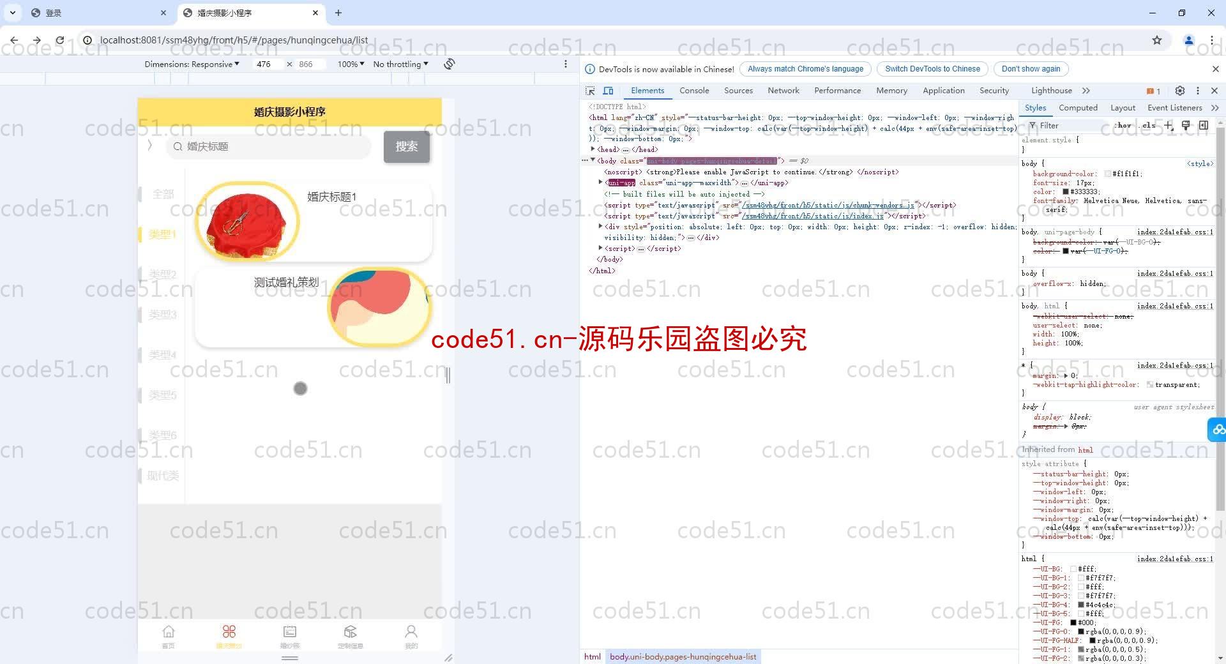Go back to previous page
This screenshot has height=664, width=1226.
click(14, 40)
